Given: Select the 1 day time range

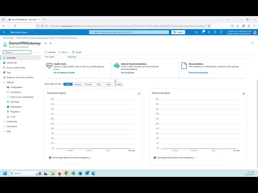Looking at the screenshot, I should 98,84.
